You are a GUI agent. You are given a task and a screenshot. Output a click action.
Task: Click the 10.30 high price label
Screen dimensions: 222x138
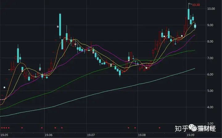196,5
